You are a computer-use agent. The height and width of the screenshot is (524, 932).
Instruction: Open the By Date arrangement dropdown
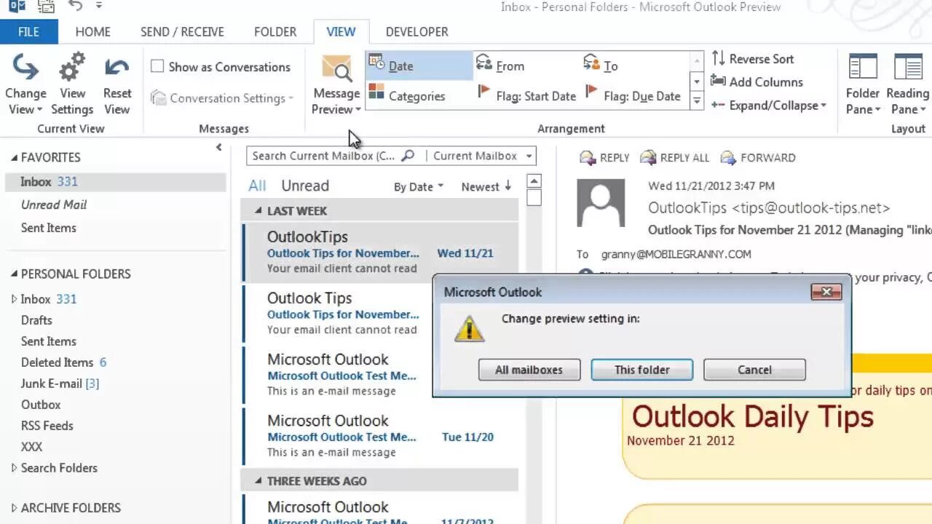click(418, 186)
